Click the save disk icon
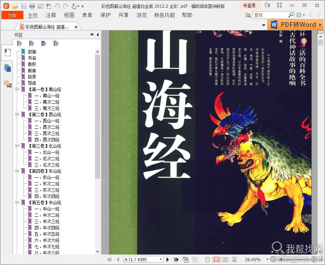The width and height of the screenshot is (325, 265). coord(24,6)
